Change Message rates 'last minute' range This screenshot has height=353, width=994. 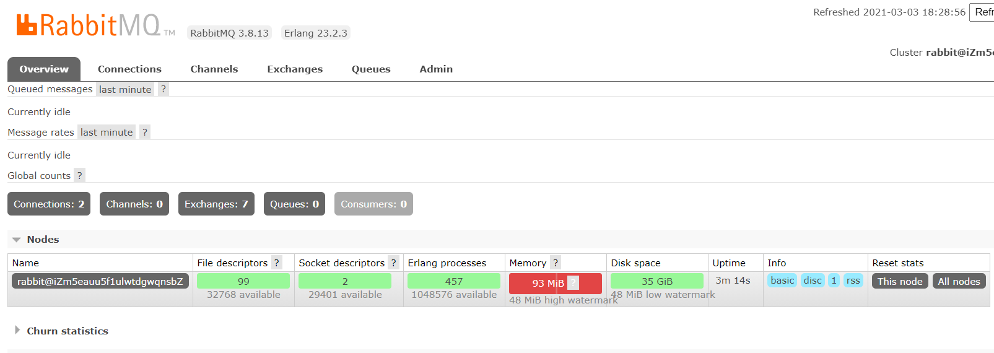point(107,132)
